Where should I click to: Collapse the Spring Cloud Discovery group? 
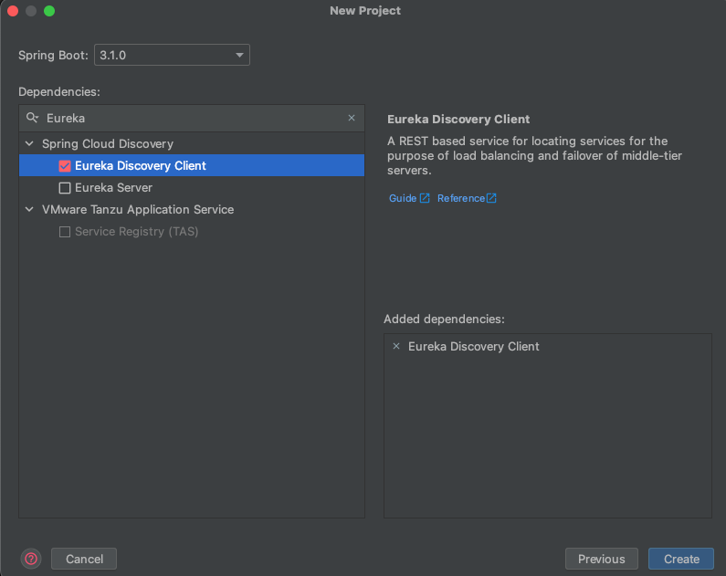point(29,143)
